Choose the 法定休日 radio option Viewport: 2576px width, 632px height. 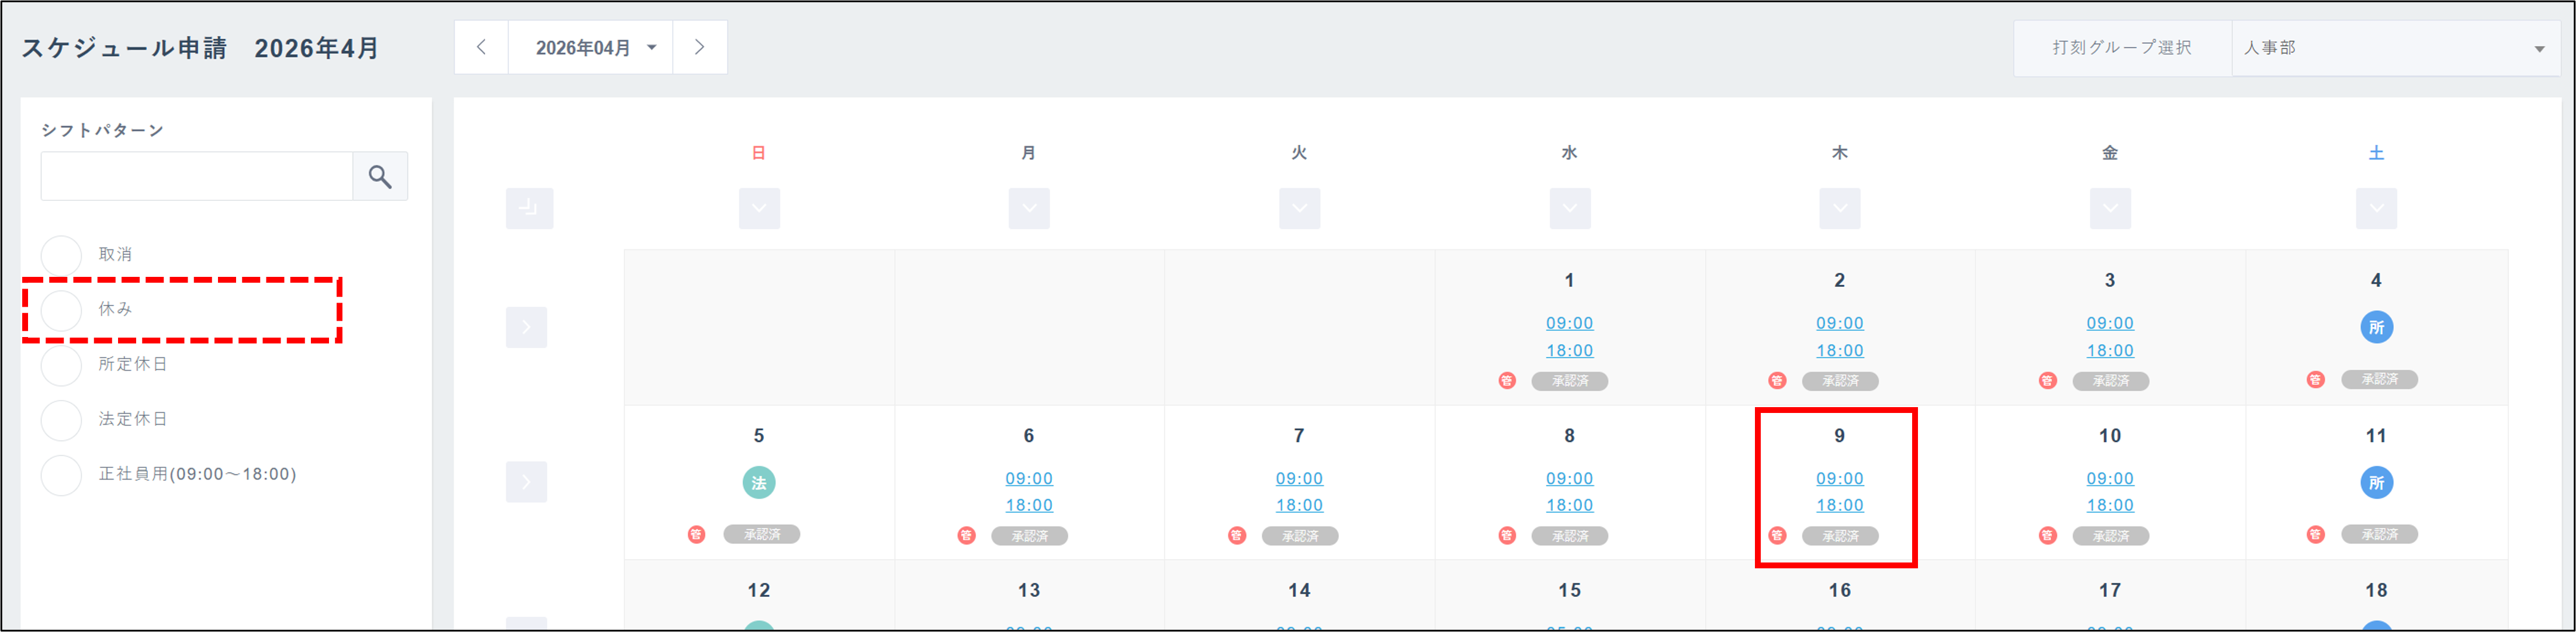point(62,420)
